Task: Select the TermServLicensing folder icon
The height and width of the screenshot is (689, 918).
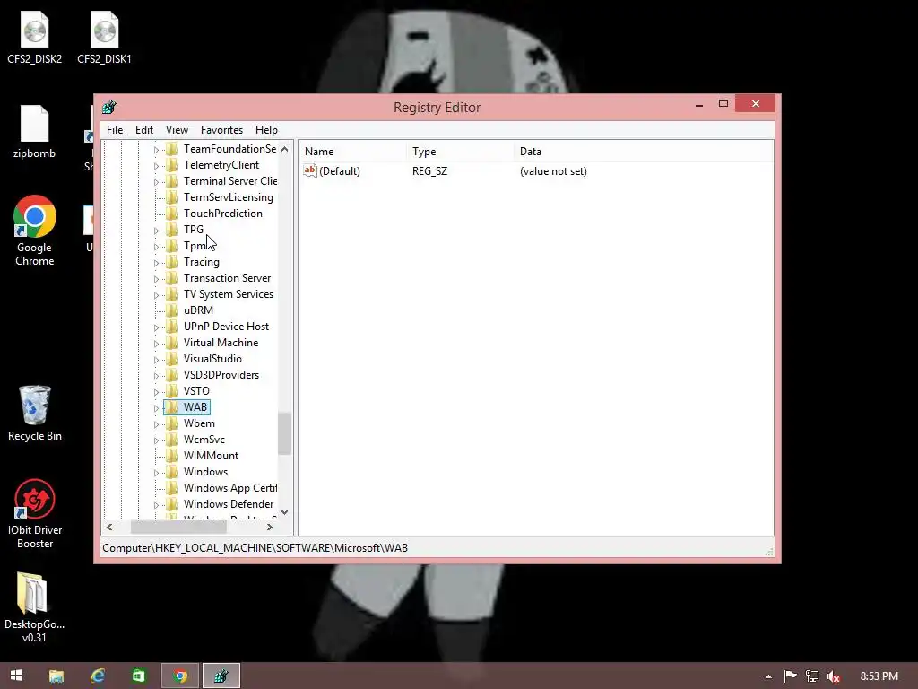Action: [171, 197]
